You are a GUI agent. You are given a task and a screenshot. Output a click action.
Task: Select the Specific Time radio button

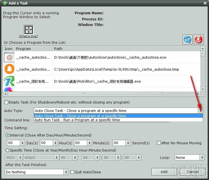pos(7,150)
